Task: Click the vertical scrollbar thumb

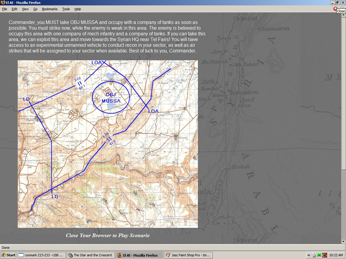Action: pyautogui.click(x=344, y=93)
